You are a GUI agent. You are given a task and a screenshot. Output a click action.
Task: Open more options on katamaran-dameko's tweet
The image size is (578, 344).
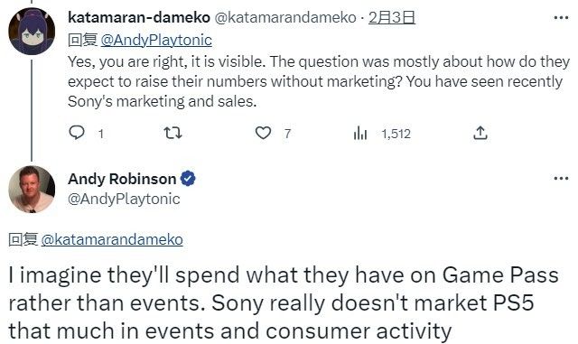(561, 17)
